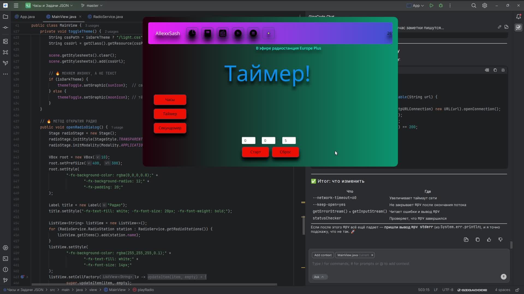The height and width of the screenshot is (294, 524).
Task: Click the Сброс button
Action: pyautogui.click(x=285, y=152)
